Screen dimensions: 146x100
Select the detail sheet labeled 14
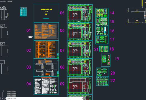point(102,12)
